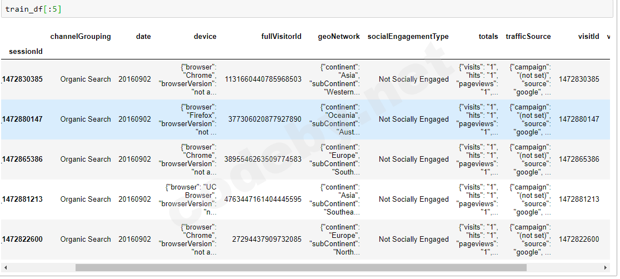Click the UC Browser device cell
Image resolution: width=620 pixels, height=279 pixels.
pos(191,200)
